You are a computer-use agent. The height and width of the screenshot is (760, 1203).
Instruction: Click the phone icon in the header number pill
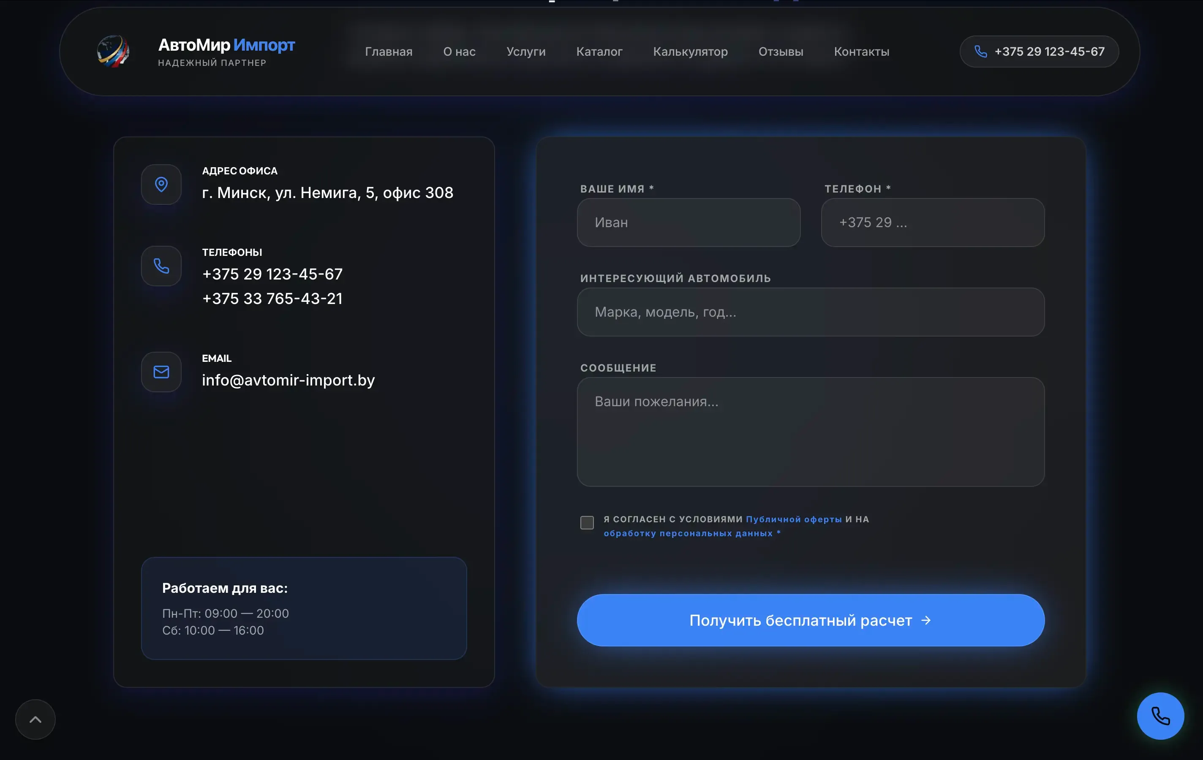point(980,52)
